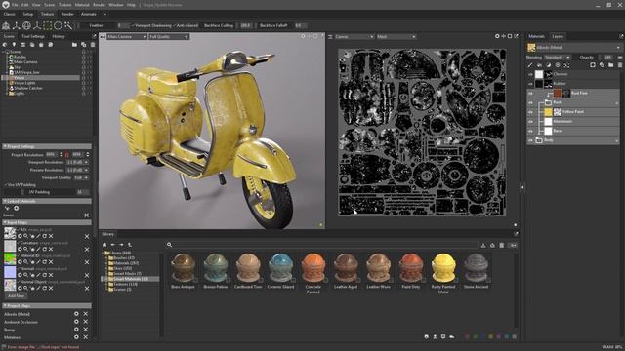Viewport: 625px width, 351px height.
Task: Switch to the Texture workspace tab
Action: click(x=47, y=14)
